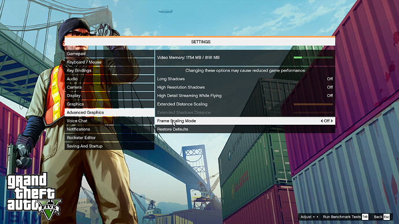399x224 pixels.
Task: Click Restore Defaults option
Action: tap(245, 129)
